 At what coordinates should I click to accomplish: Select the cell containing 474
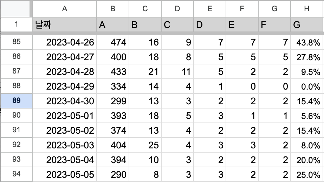pos(112,42)
